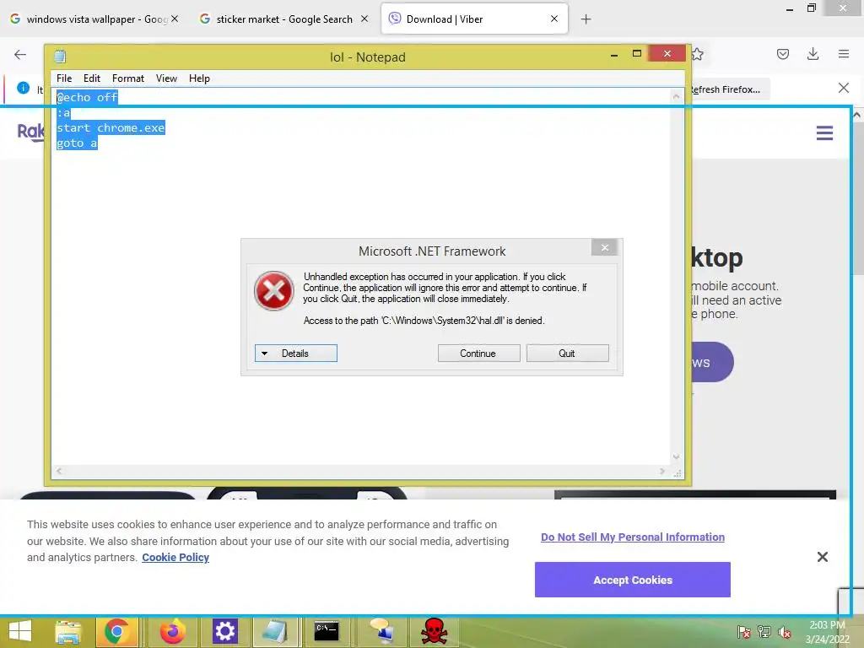Click Notepad vertical scrollbar up arrow
Image resolution: width=864 pixels, height=648 pixels.
pos(676,96)
